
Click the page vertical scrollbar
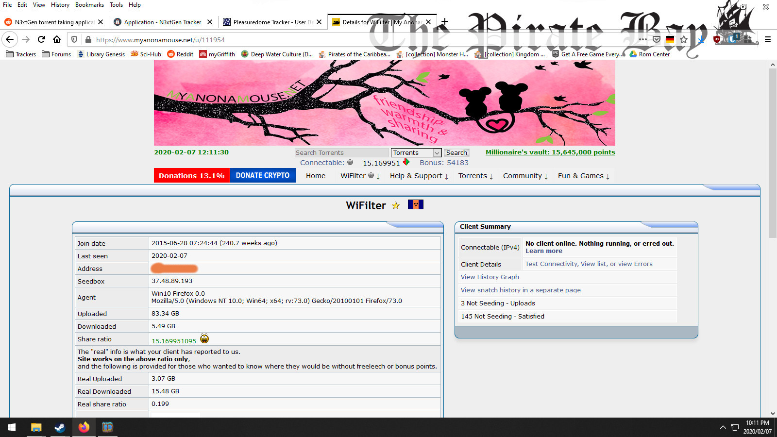773,153
